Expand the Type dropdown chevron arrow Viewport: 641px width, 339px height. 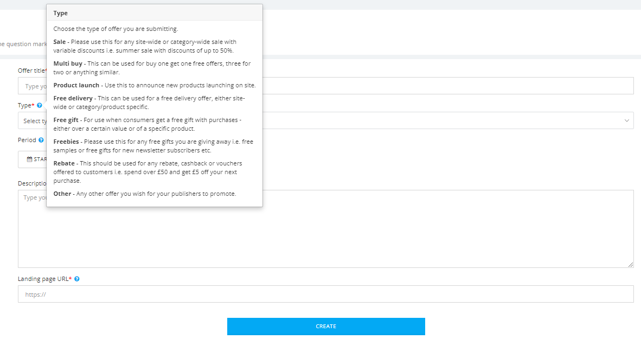point(627,120)
